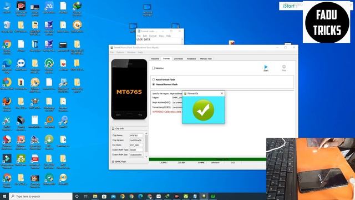This screenshot has height=200, width=355.
Task: Select the Auto Format Flash radio option
Action: [x=154, y=79]
